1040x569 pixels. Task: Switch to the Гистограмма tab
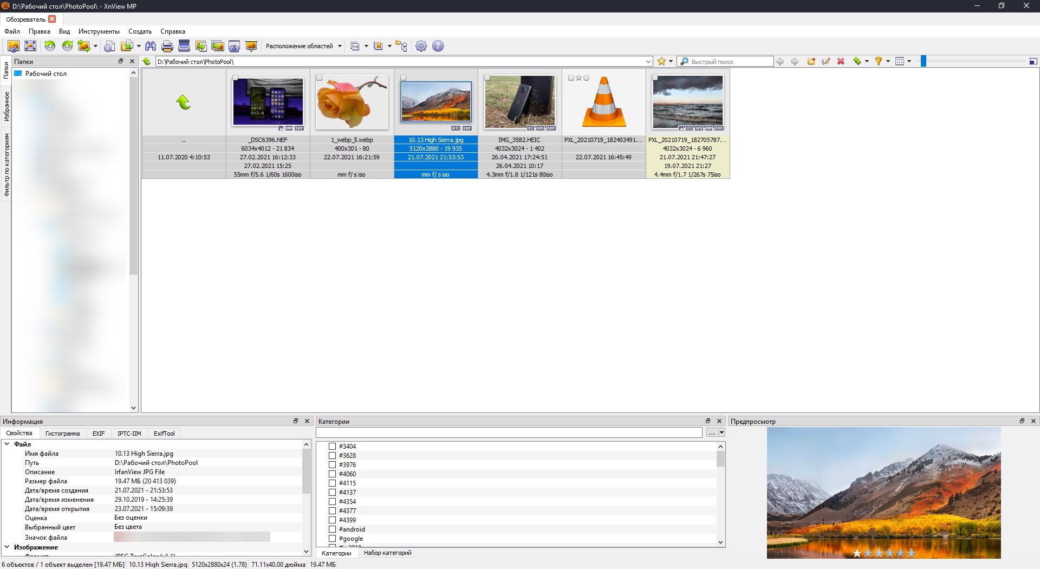[62, 434]
